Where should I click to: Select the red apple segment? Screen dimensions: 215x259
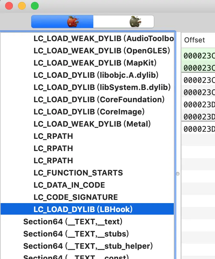point(62,22)
